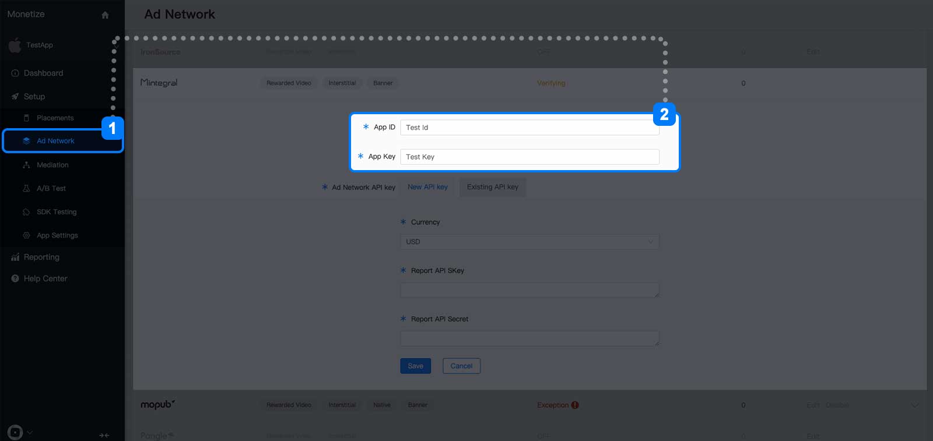Select the Ad Network layers icon
Image resolution: width=933 pixels, height=441 pixels.
tap(26, 141)
